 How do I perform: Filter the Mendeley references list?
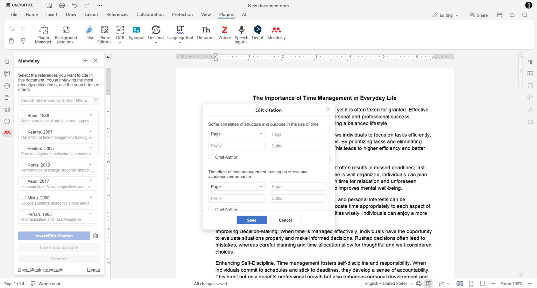(x=96, y=100)
